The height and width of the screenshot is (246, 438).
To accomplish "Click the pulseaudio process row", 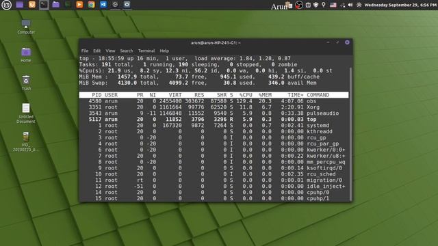I will coord(214,113).
